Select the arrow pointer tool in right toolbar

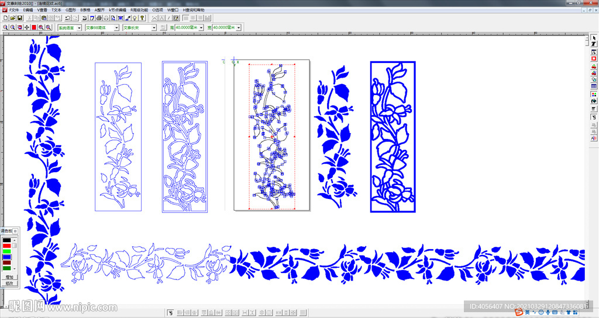coord(594,38)
